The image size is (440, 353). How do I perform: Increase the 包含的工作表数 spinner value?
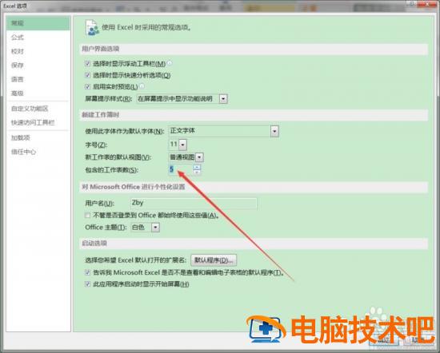click(x=197, y=167)
